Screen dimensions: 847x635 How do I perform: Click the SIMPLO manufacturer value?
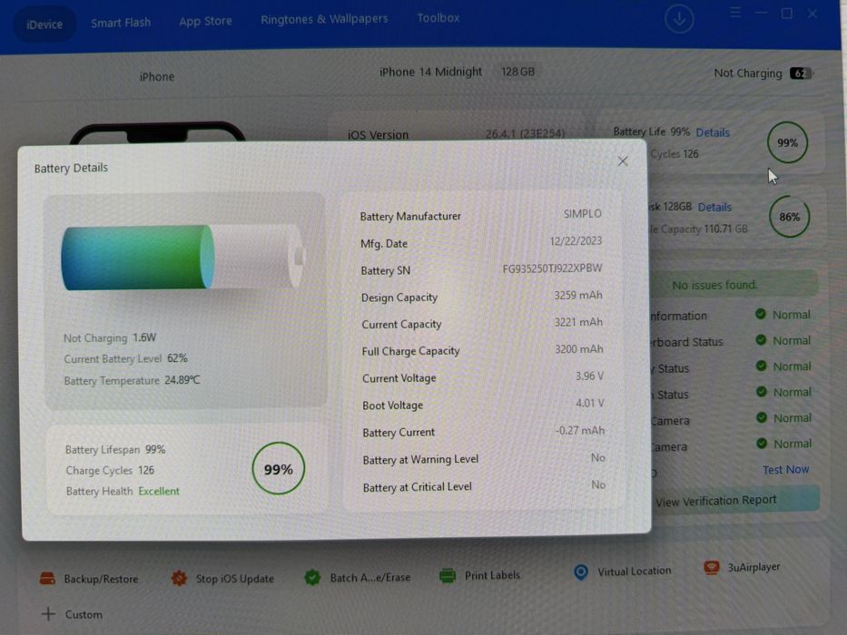point(582,214)
